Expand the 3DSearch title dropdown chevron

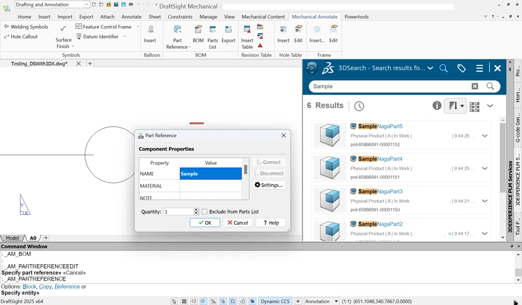[x=430, y=69]
